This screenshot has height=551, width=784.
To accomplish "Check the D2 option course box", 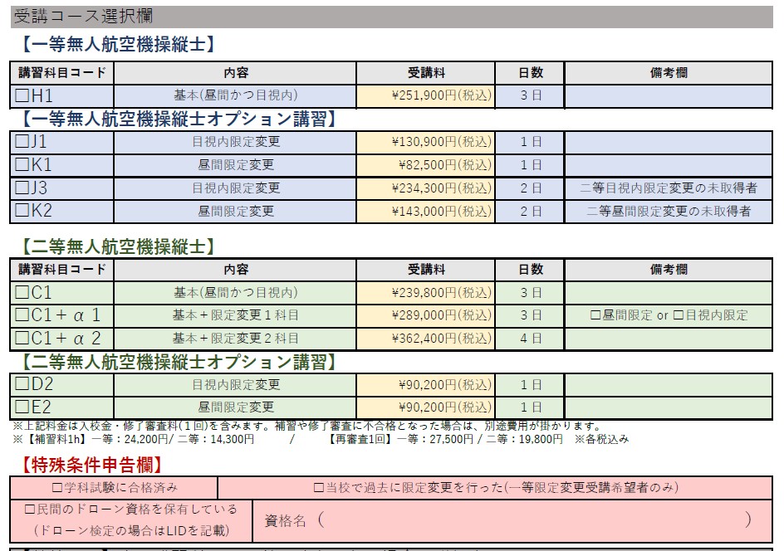I will pos(22,385).
